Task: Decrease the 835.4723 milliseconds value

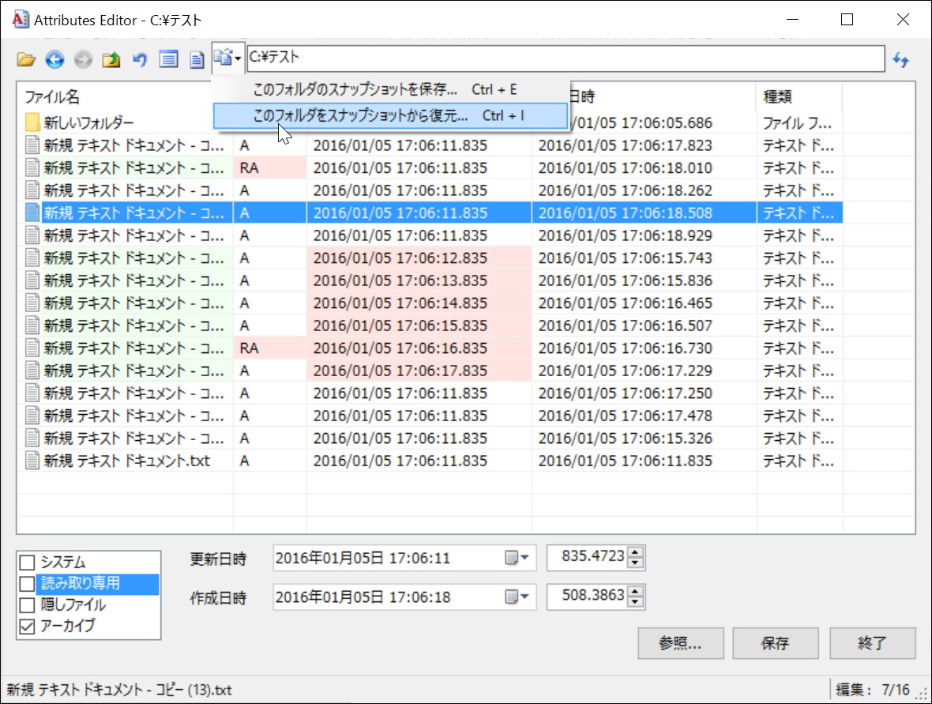Action: tap(635, 563)
